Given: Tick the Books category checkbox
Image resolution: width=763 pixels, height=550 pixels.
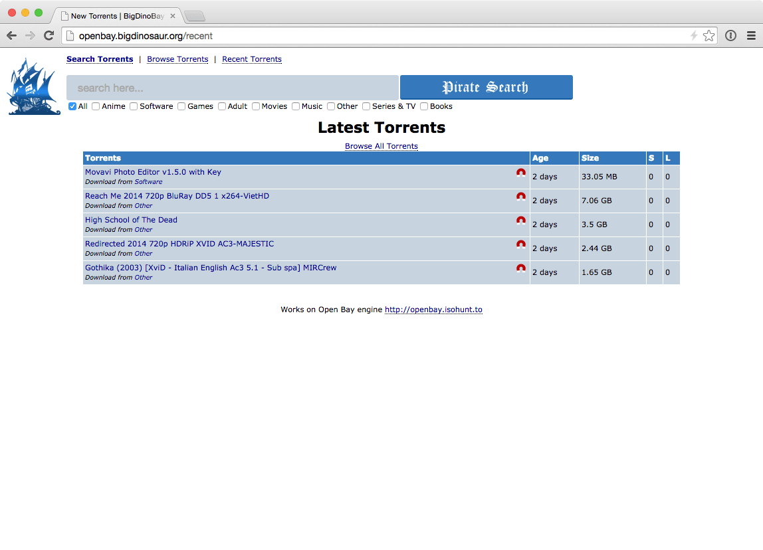Looking at the screenshot, I should coord(424,106).
